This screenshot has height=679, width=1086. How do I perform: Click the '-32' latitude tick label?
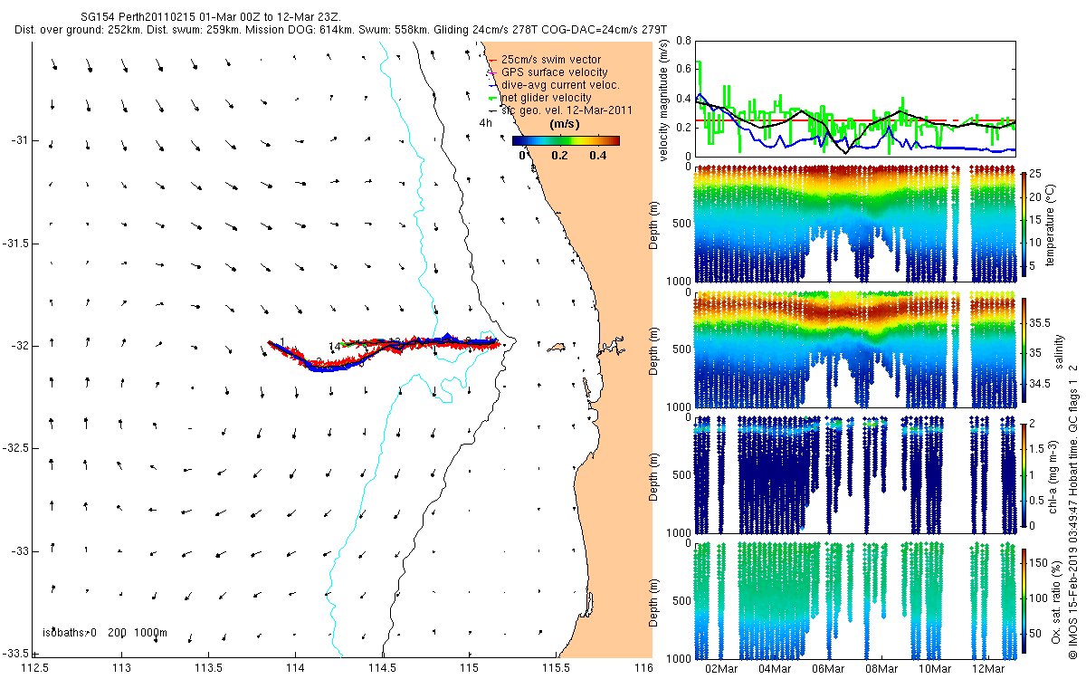[x=19, y=346]
